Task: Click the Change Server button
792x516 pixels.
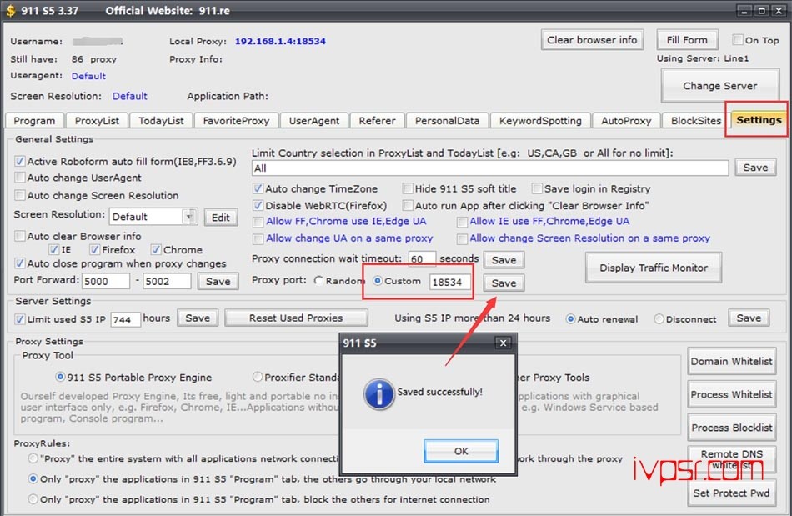Action: (x=719, y=86)
